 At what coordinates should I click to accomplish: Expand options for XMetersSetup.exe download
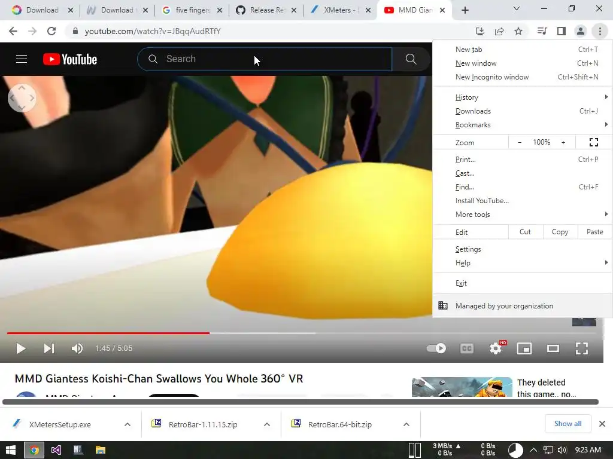(128, 424)
